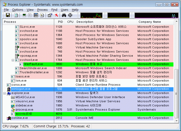Image resolution: width=181 pixels, height=131 pixels.
Task: Click the MSASCui.exe Defender icon
Action: 13,97
